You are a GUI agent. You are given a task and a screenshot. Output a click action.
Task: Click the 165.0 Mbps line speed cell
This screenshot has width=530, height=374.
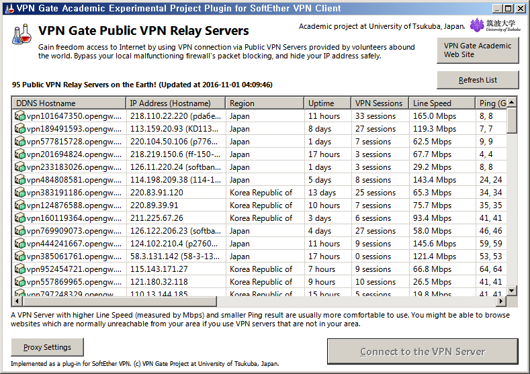[442, 116]
